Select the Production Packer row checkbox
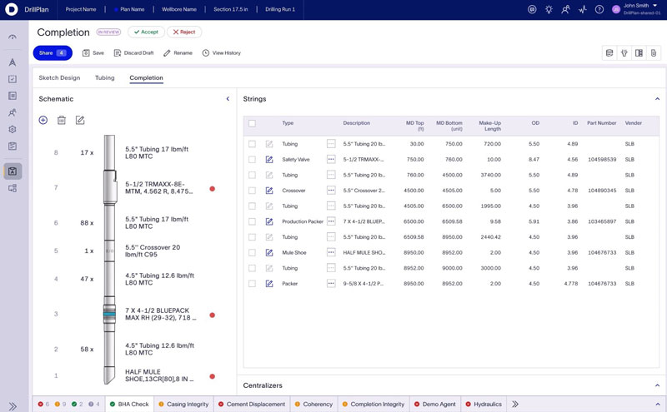 coord(253,221)
